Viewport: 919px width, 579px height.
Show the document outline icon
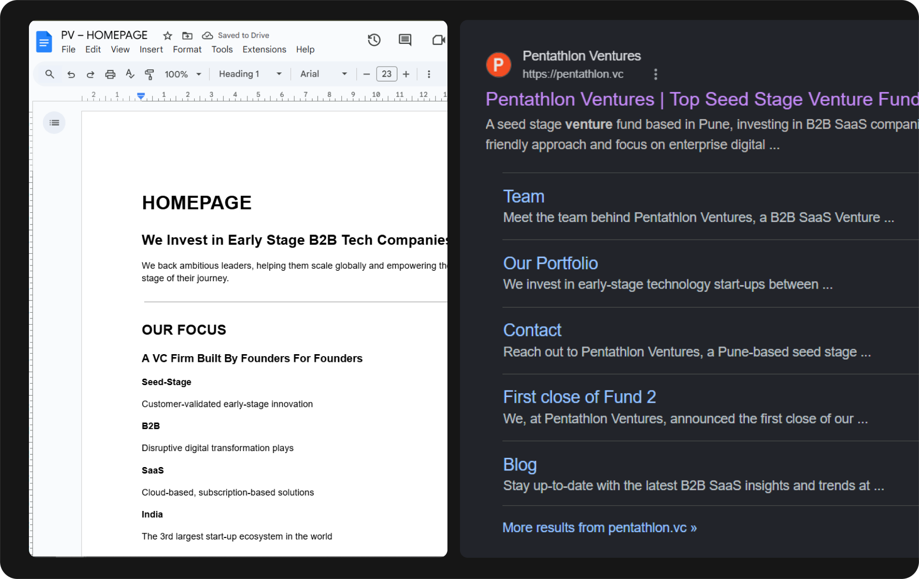point(54,123)
